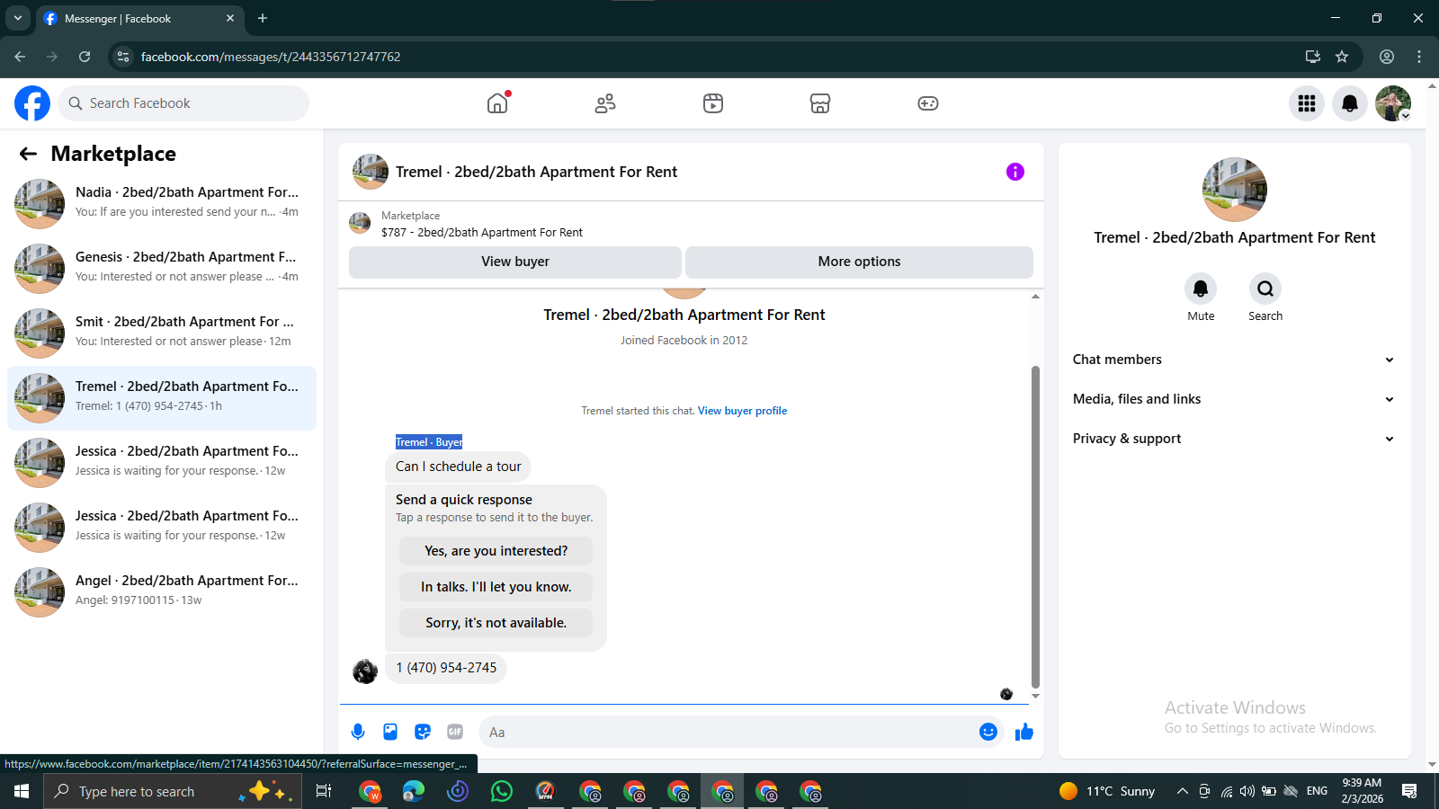Open the Gaming controller icon in top navigation
Viewport: 1439px width, 809px height.
tap(928, 103)
